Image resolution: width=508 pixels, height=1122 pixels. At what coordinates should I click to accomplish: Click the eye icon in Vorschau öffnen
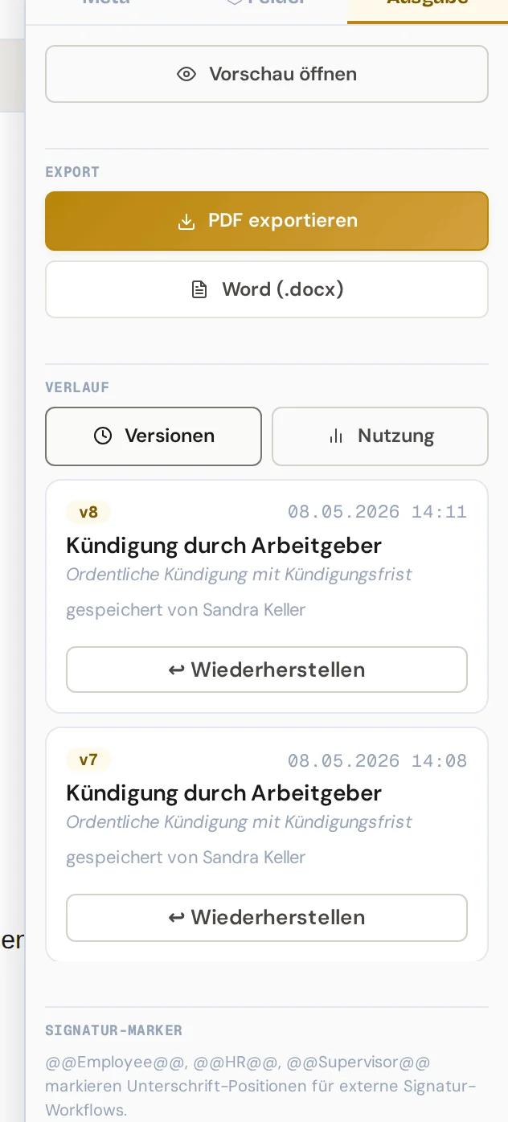(x=186, y=74)
